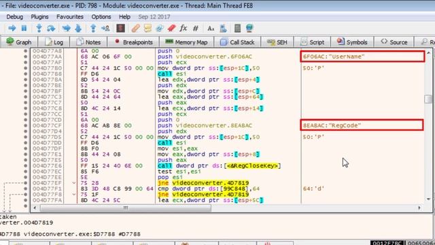Click the vertical scrollbar thumb

point(428,99)
